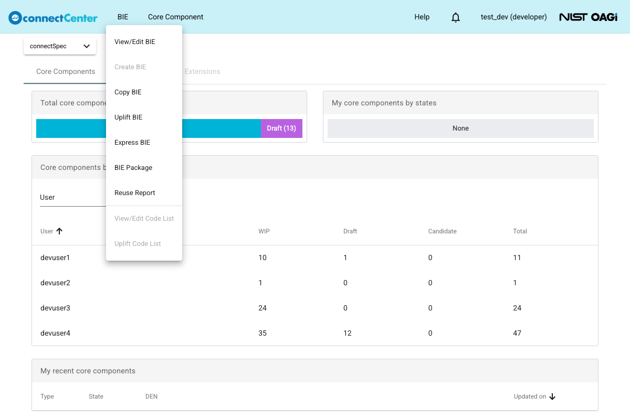Image resolution: width=630 pixels, height=419 pixels.
Task: Click the None states bar
Action: [460, 128]
